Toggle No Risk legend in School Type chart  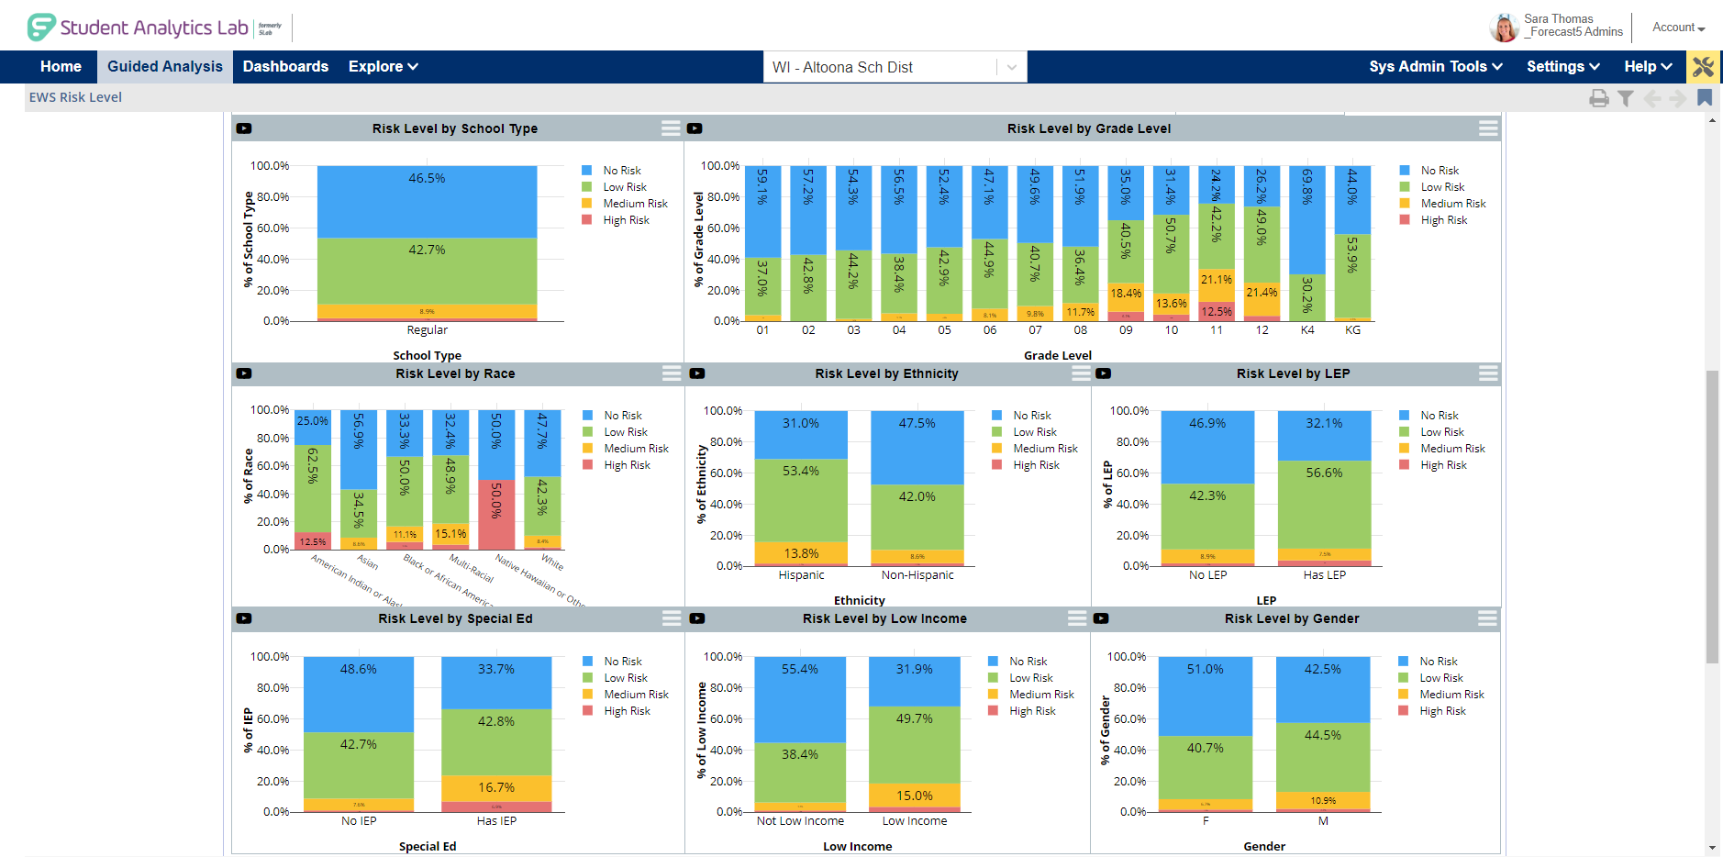(x=611, y=171)
